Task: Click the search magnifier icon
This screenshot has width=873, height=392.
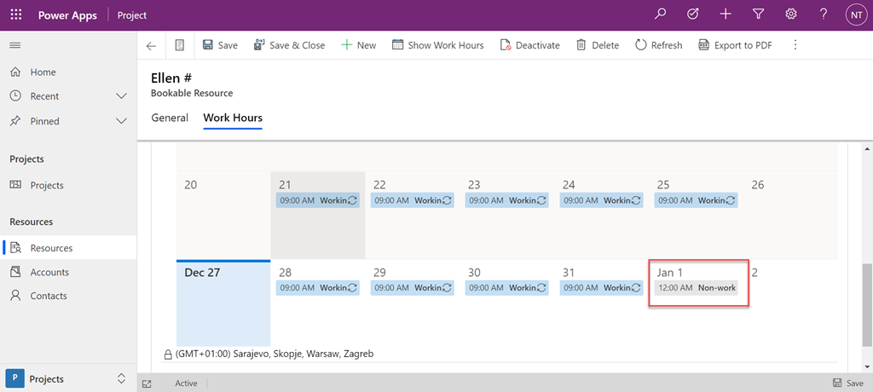Action: pyautogui.click(x=660, y=14)
